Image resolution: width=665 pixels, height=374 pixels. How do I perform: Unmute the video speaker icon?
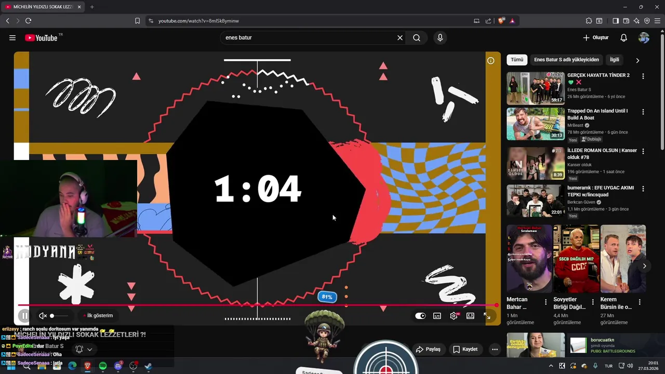point(43,315)
